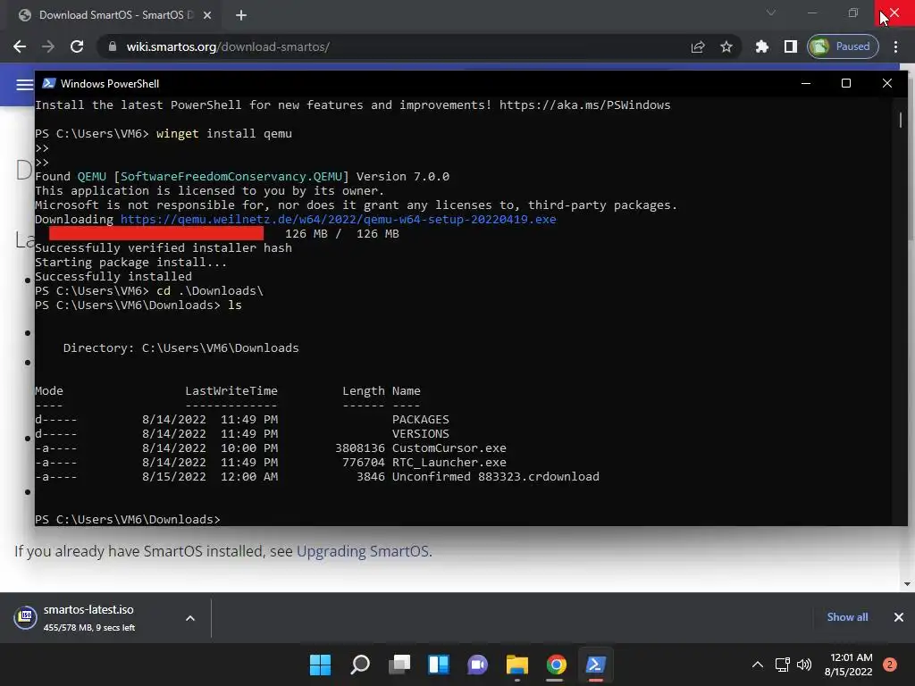Switch to PowerShell on taskbar

point(596,665)
